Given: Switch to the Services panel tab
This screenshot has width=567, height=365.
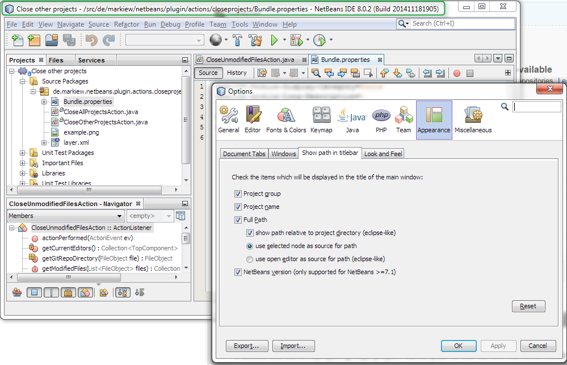Looking at the screenshot, I should [x=91, y=60].
